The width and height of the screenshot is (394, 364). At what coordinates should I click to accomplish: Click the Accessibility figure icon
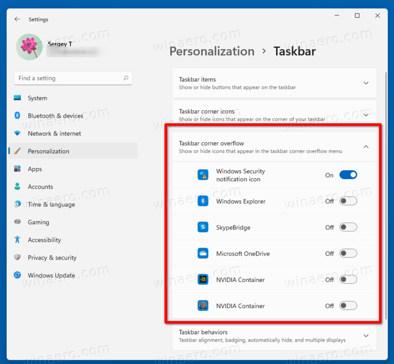tap(17, 240)
